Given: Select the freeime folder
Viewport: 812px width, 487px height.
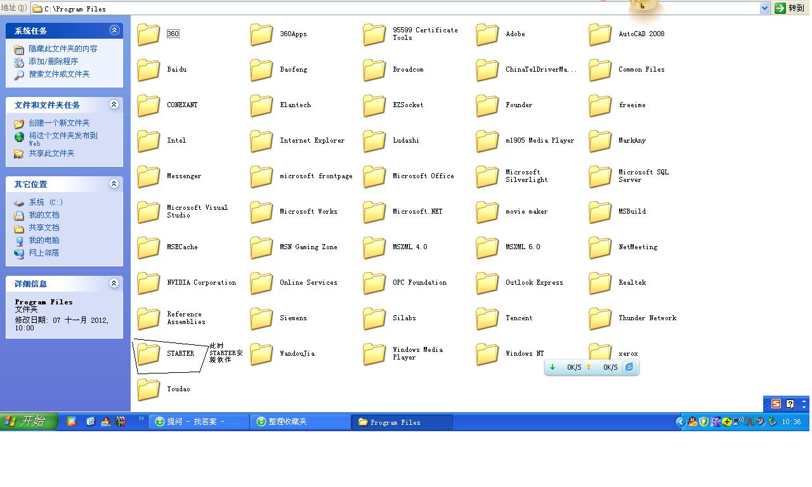Looking at the screenshot, I should (x=617, y=105).
